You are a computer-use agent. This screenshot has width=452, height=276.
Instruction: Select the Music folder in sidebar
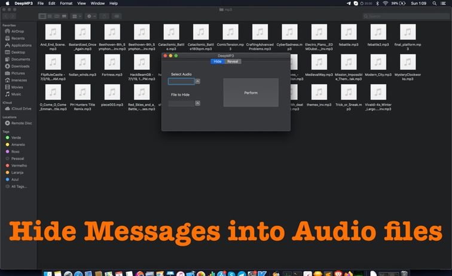click(x=16, y=94)
